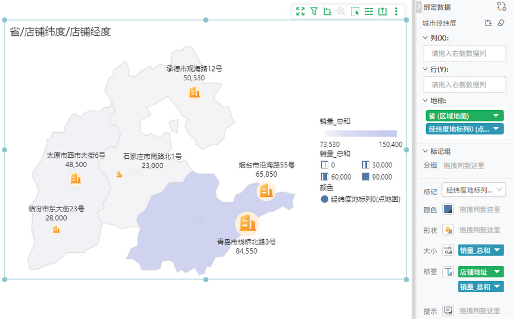Collapse the 标记组 section
The image size is (513, 319).
point(425,151)
